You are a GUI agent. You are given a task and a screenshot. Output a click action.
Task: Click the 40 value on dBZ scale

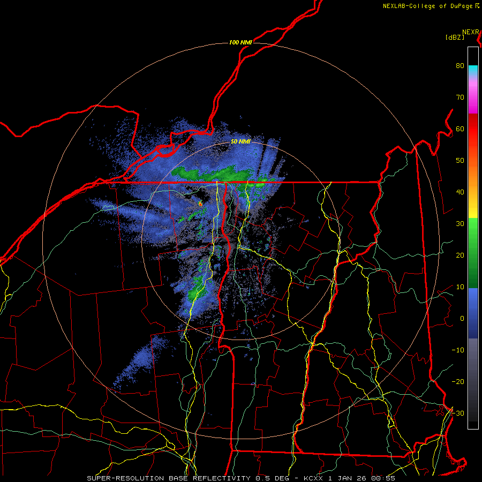(460, 192)
